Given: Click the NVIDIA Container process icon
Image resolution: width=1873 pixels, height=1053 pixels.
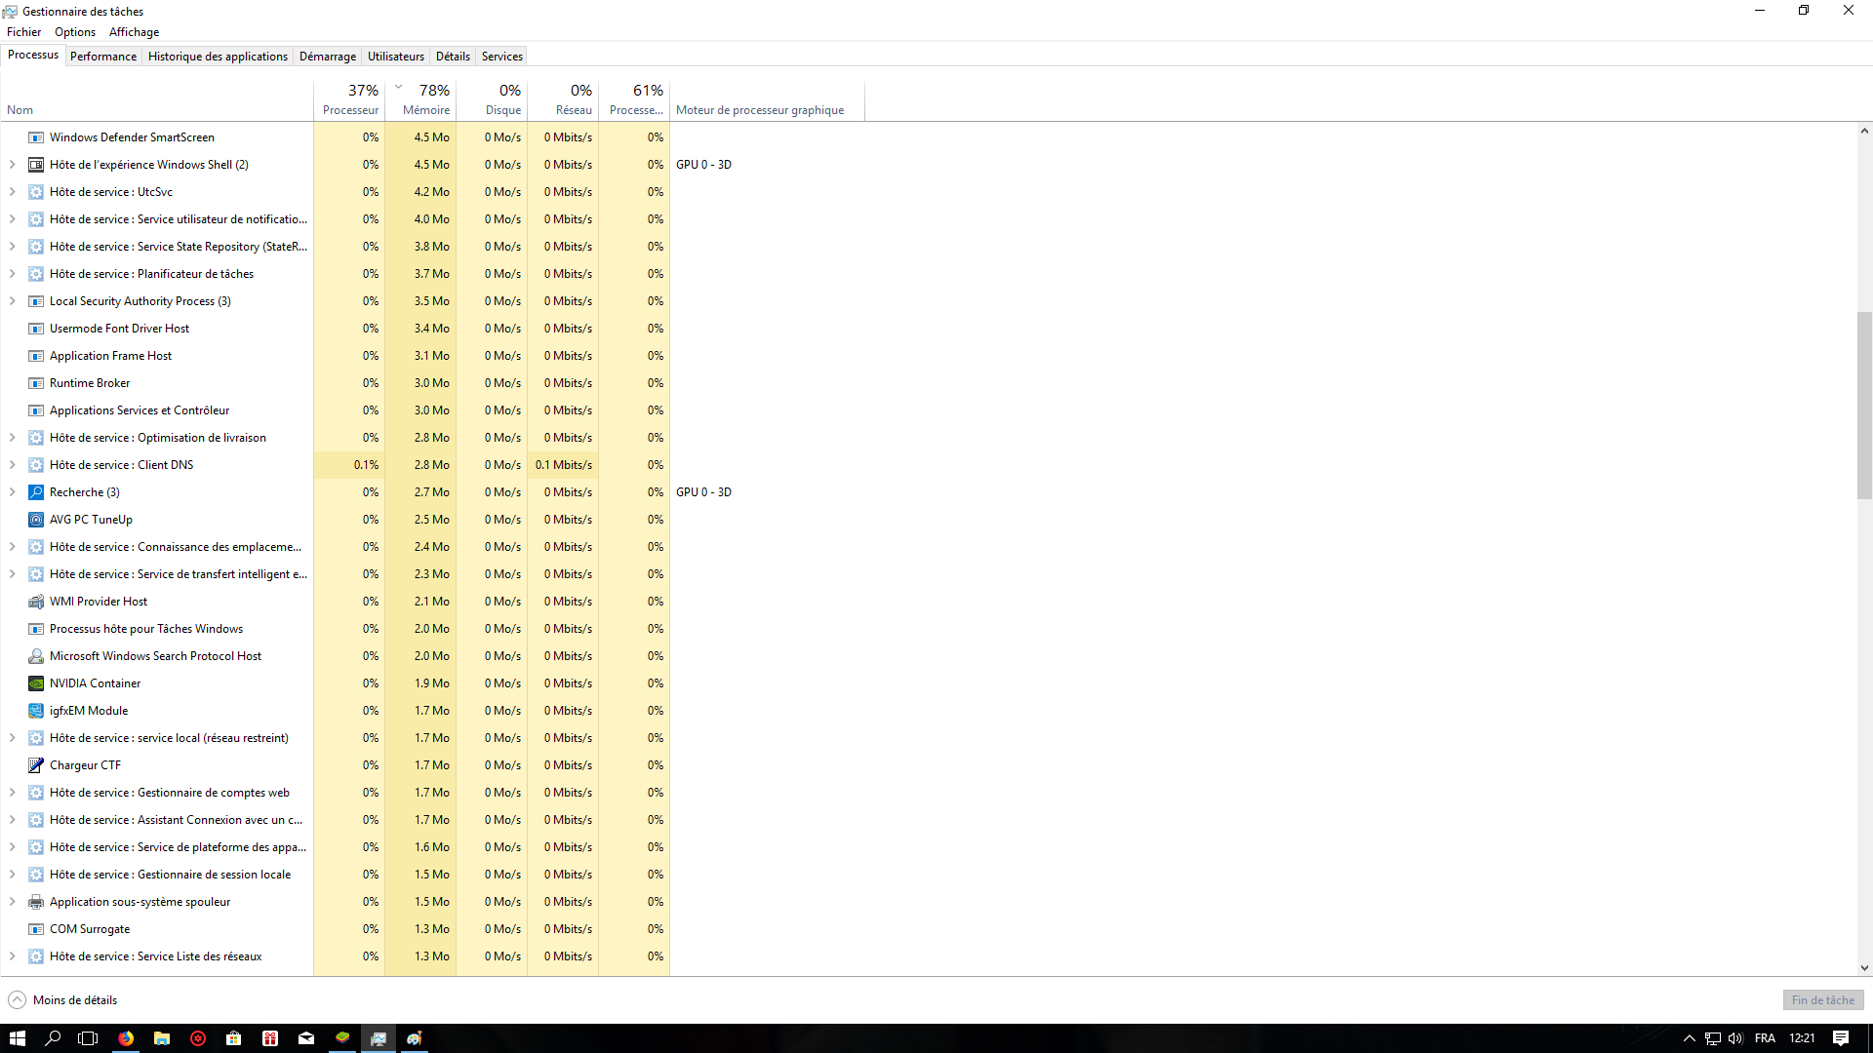Looking at the screenshot, I should (x=36, y=683).
